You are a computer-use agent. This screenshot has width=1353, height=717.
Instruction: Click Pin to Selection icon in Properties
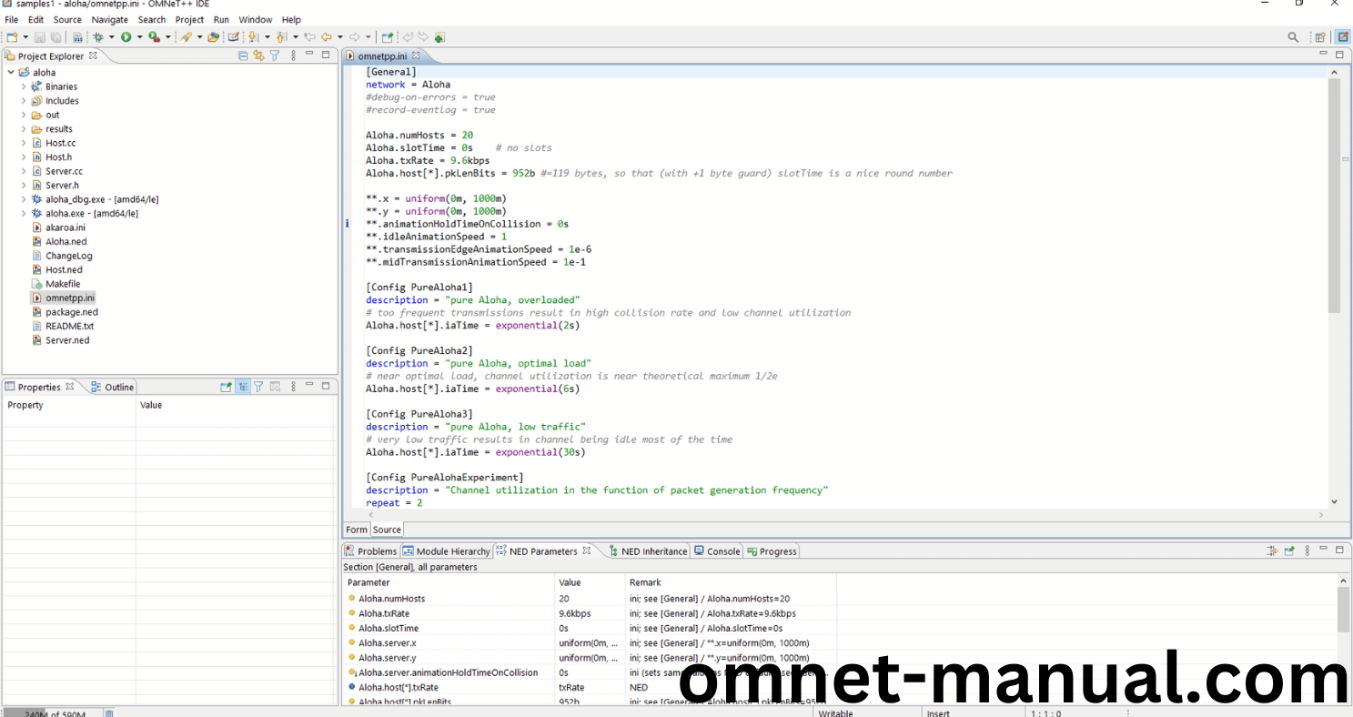coord(227,387)
